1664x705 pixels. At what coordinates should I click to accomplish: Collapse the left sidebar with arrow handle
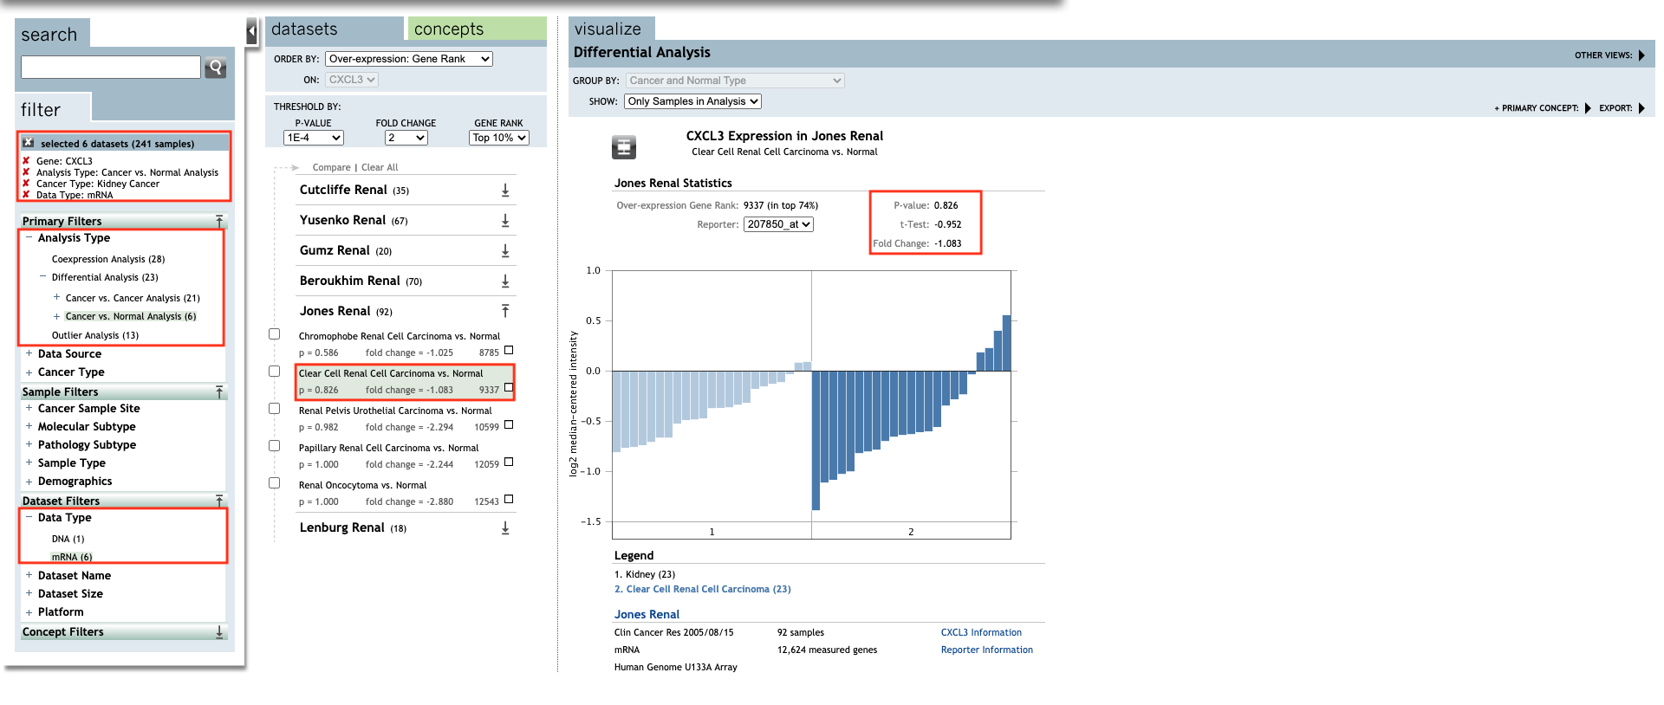coord(251,33)
